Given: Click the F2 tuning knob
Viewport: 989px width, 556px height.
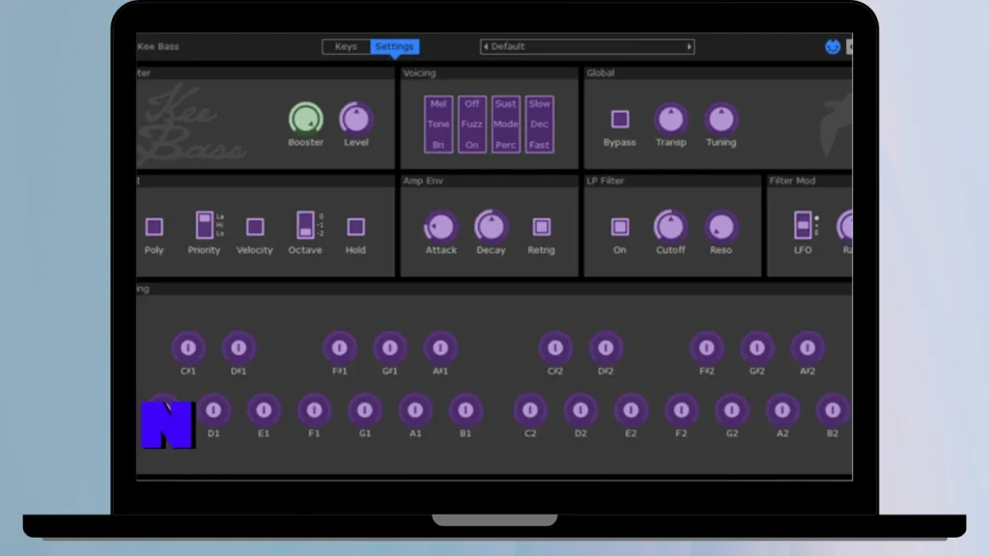Looking at the screenshot, I should tap(681, 410).
